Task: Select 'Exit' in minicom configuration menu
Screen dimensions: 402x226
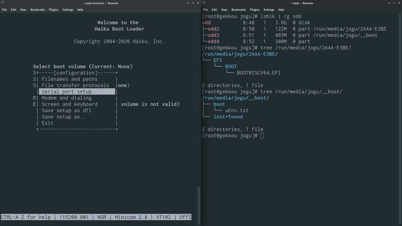Action: pyautogui.click(x=47, y=123)
